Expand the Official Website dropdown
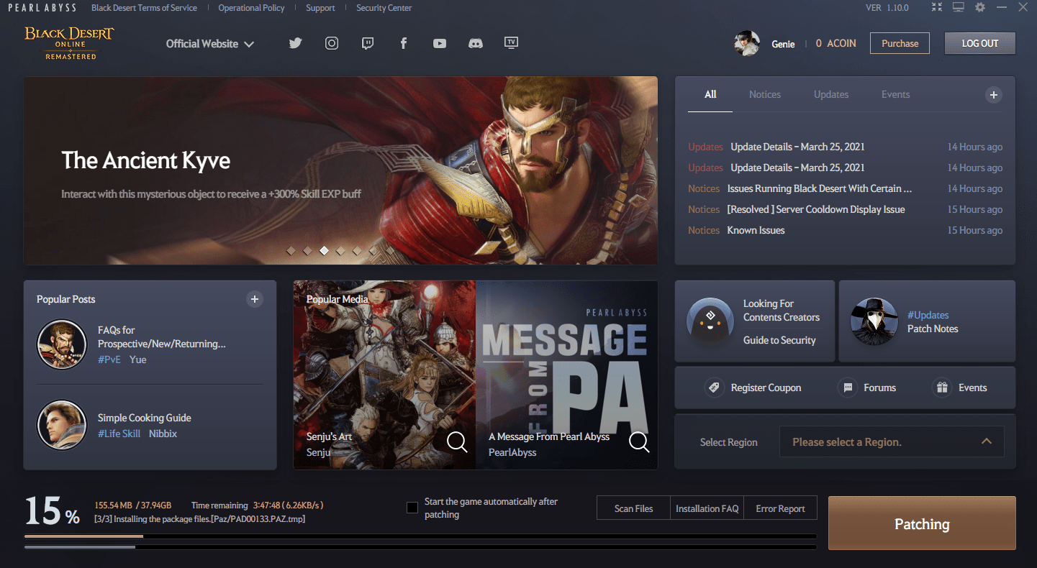 point(209,43)
